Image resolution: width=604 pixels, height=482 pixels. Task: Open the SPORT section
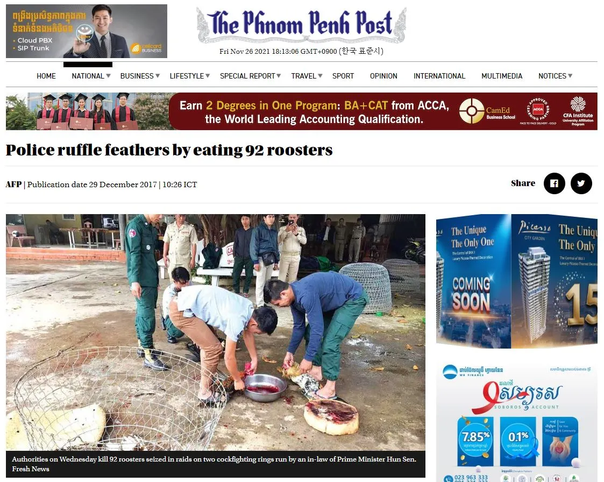[343, 76]
